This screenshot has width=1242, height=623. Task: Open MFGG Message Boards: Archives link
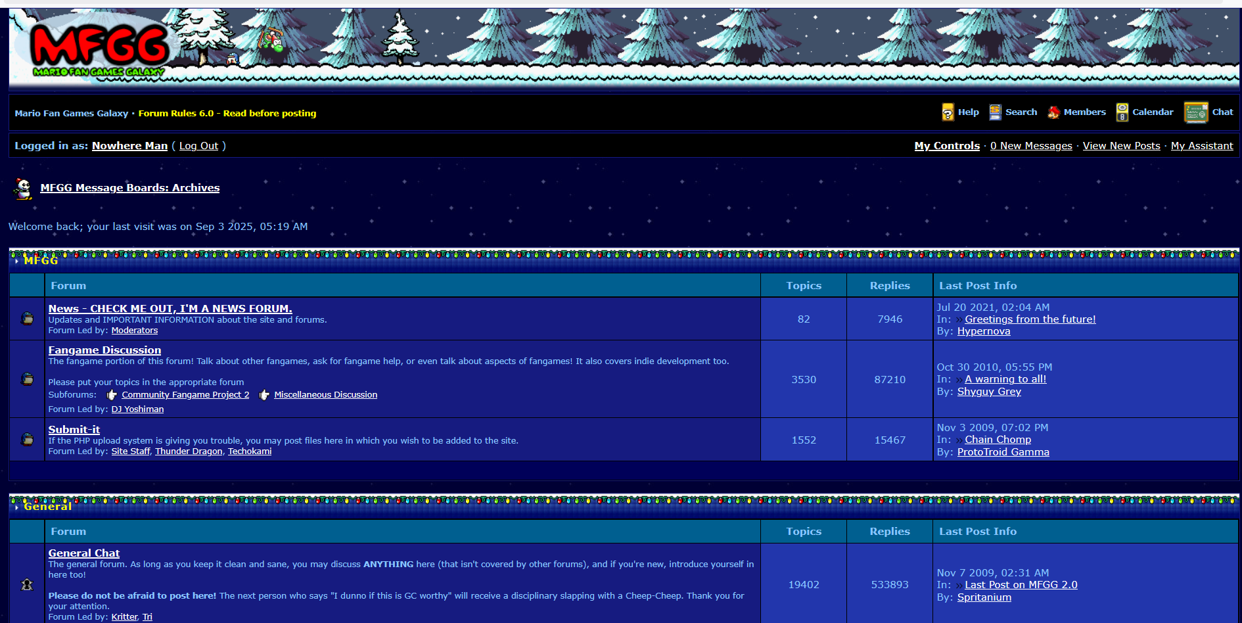click(x=130, y=188)
